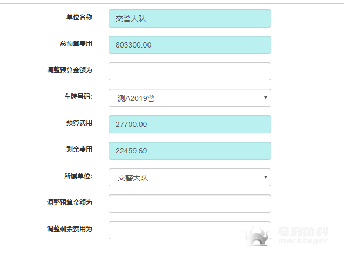The width and height of the screenshot is (344, 255).
Task: Click the 单位名称 label
Action: tap(79, 17)
